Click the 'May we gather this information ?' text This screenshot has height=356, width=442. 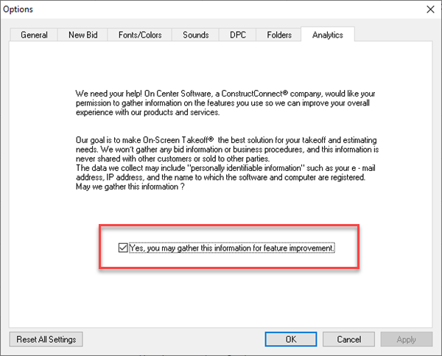pos(130,186)
